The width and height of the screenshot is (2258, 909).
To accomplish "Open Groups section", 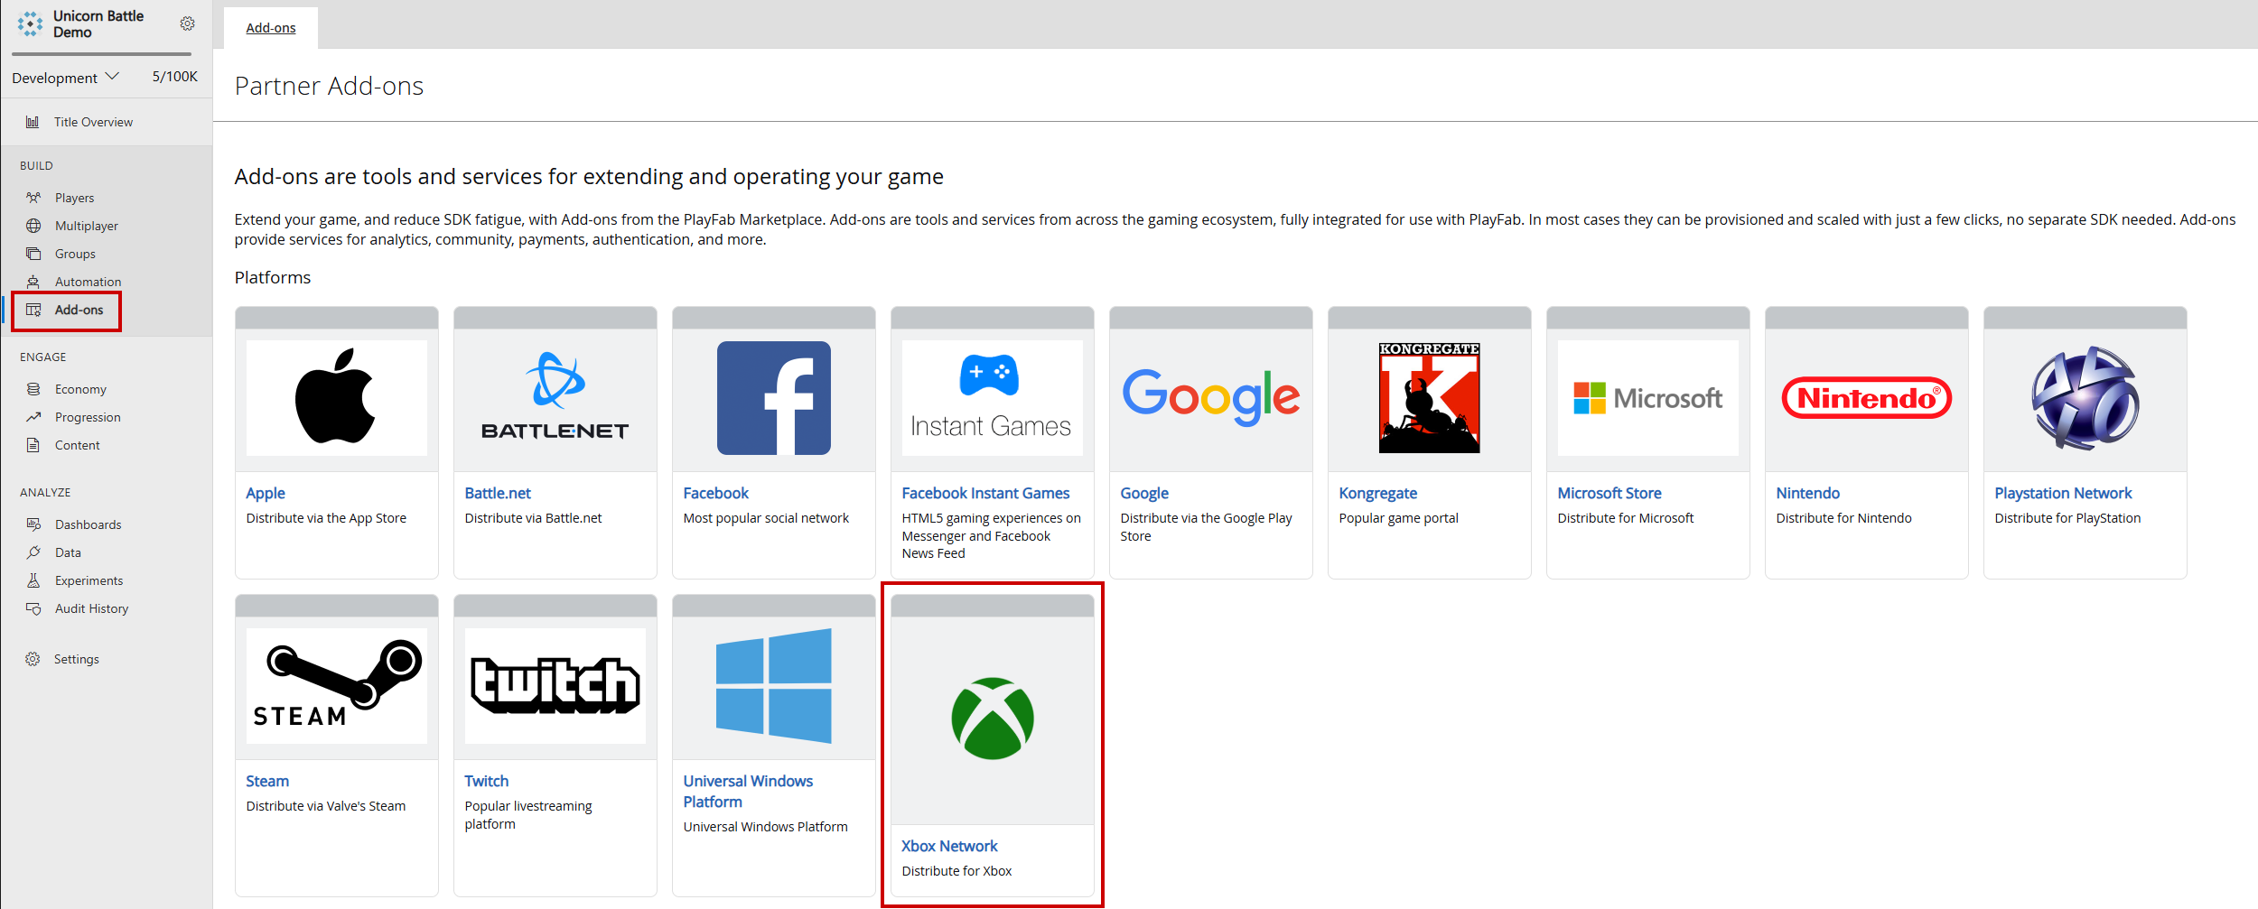I will click(x=75, y=254).
